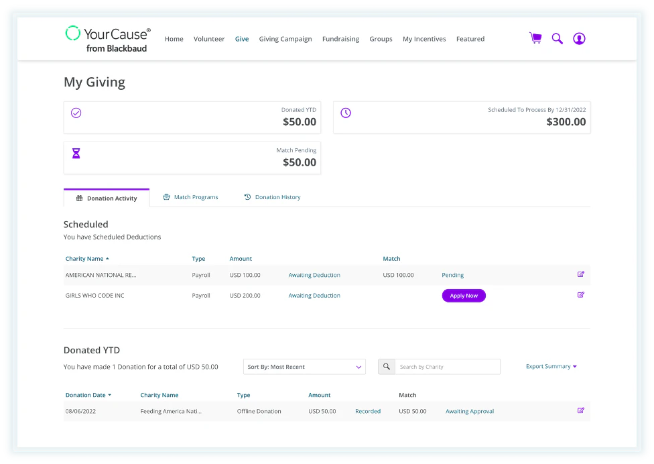654x464 pixels.
Task: Open the Awaiting Approval match link
Action: coord(469,410)
